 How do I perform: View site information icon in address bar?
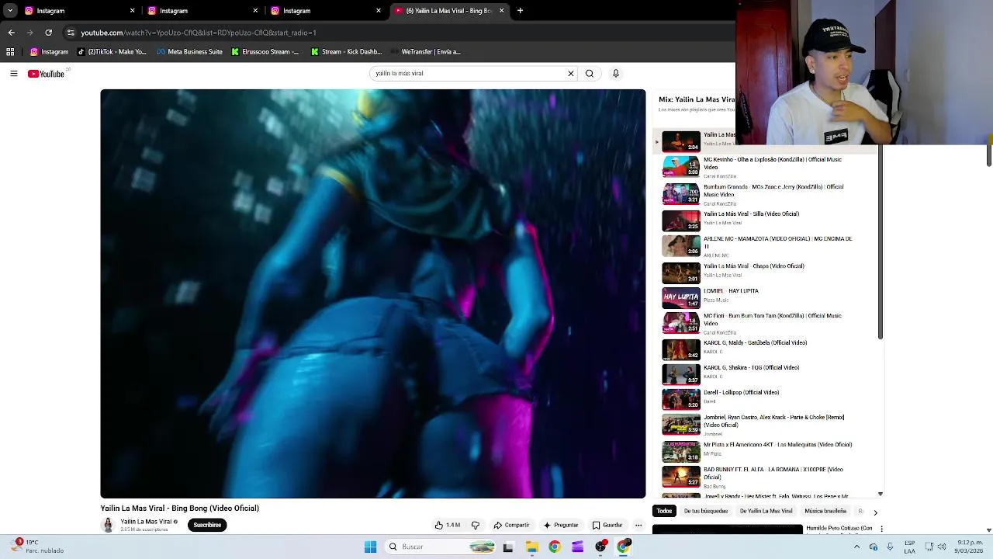pos(71,33)
